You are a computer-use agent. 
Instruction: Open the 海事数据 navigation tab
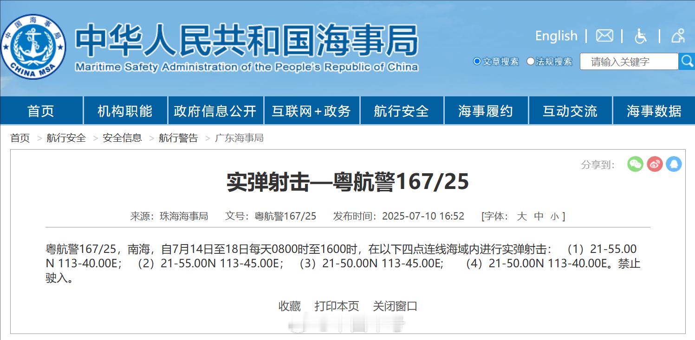tap(654, 111)
